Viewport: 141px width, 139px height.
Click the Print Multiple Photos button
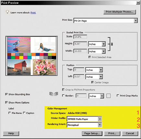tap(120, 12)
